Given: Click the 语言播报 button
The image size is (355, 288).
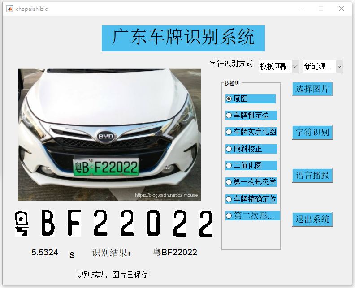Looking at the screenshot, I should [312, 175].
